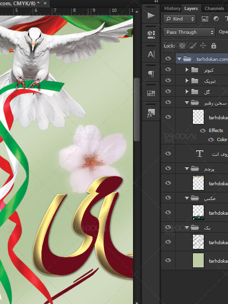The width and height of the screenshot is (228, 304).
Task: Select layer thumbnail in عکس group
Action: (x=198, y=212)
